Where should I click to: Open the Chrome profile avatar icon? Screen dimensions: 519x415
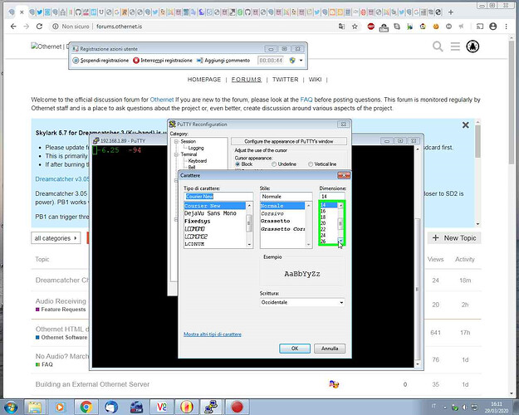coord(493,27)
